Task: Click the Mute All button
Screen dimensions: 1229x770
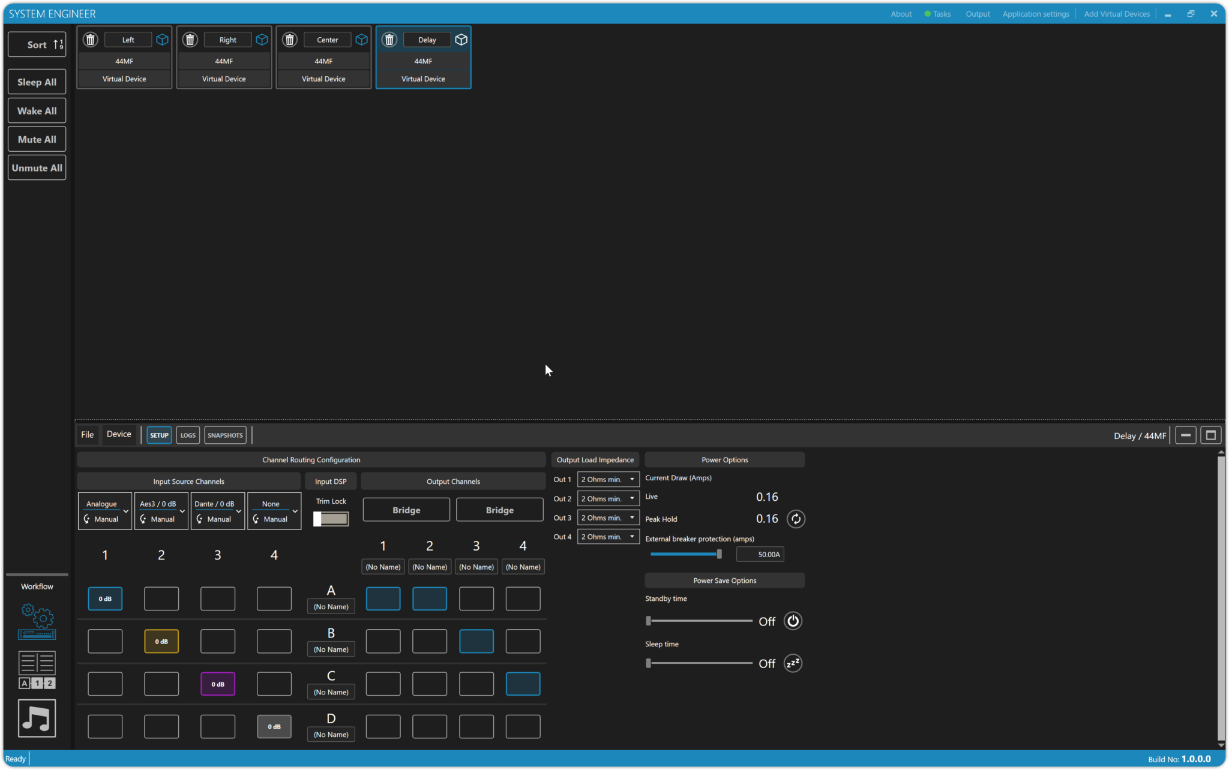Action: coord(37,139)
